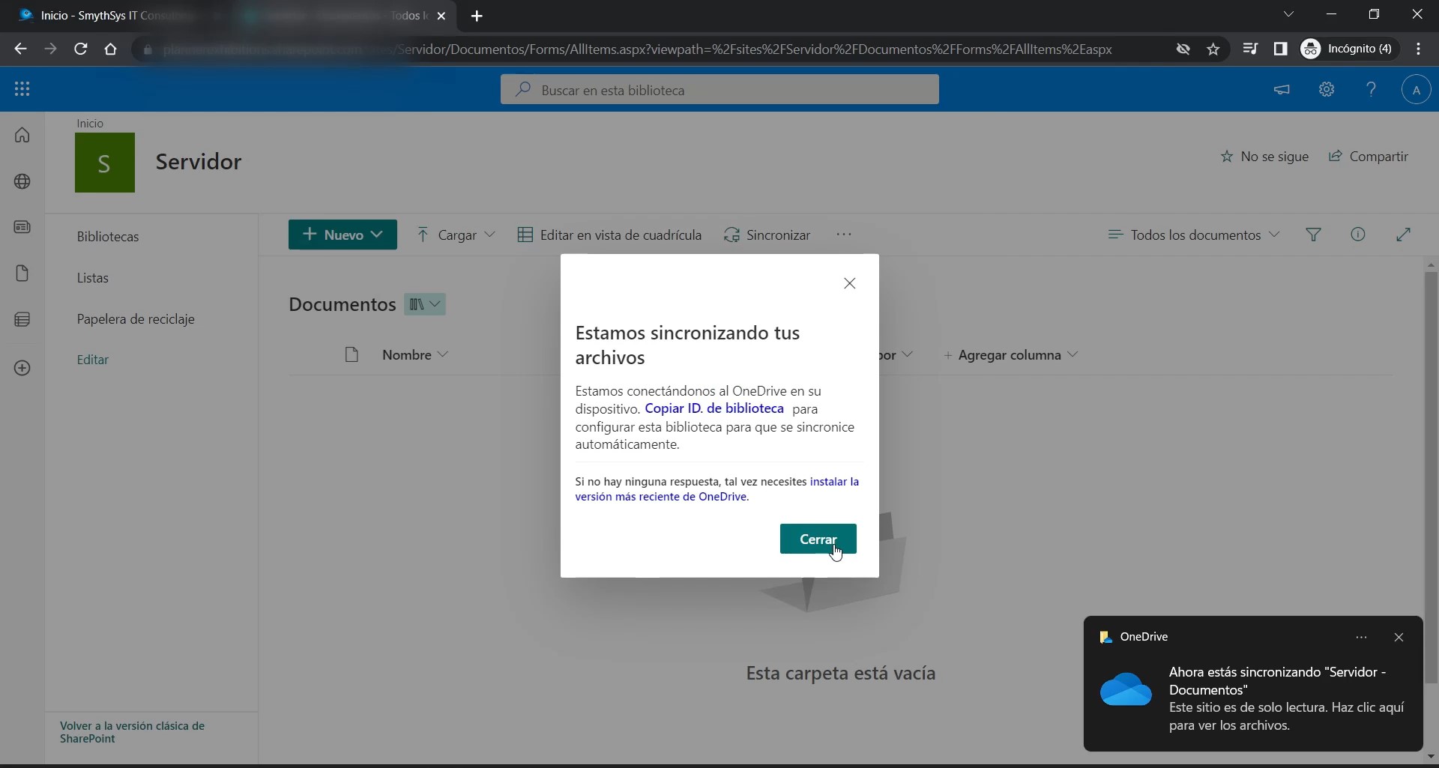Click the create plus icon in left rail
This screenshot has height=768, width=1439.
pyautogui.click(x=22, y=368)
